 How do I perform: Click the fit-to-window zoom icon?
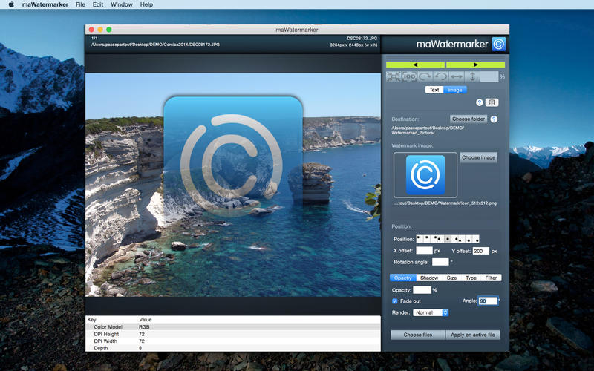(394, 76)
